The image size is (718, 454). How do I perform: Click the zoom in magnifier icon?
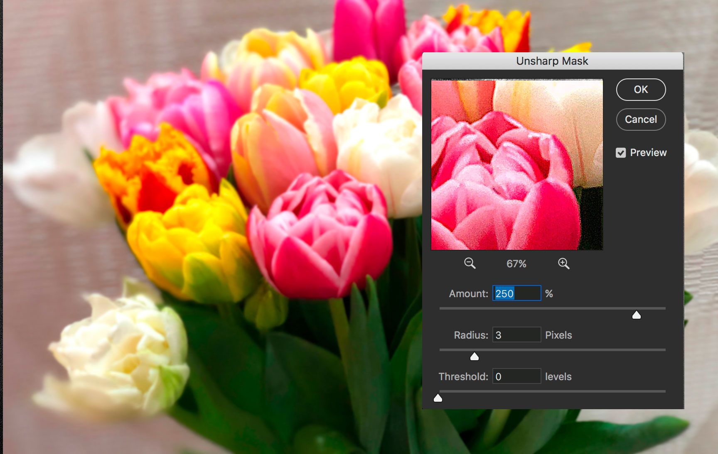point(564,263)
